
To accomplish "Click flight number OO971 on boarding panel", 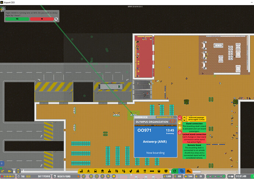I will [144, 130].
